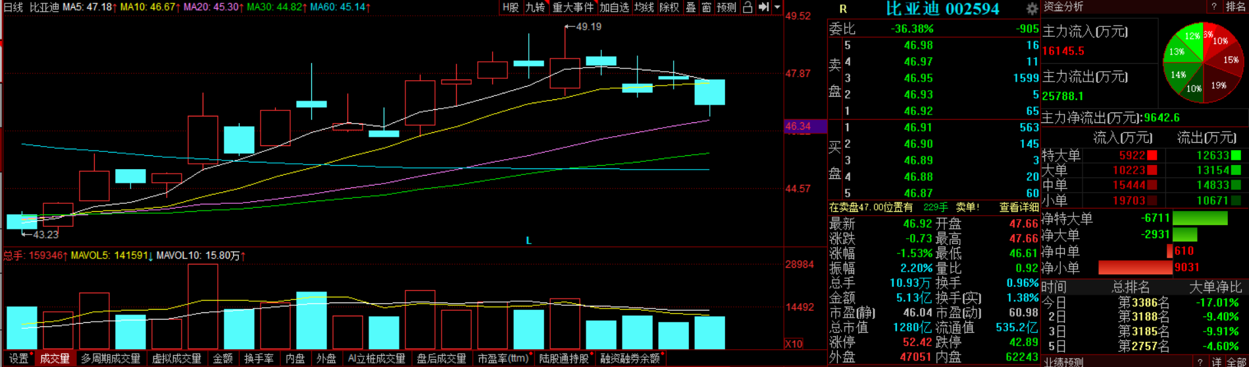Select the 外盘 indicator tab
Image resolution: width=1249 pixels, height=367 pixels.
pos(326,358)
